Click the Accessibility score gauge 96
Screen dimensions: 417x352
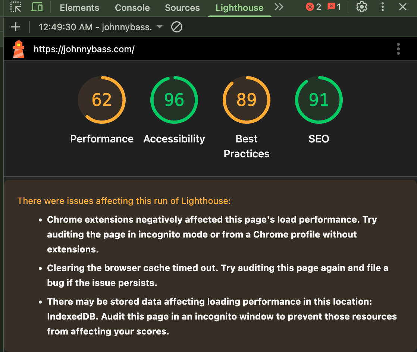pos(174,100)
